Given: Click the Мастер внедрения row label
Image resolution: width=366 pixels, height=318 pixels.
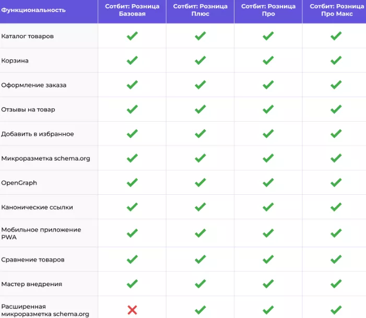Looking at the screenshot, I should [31, 284].
